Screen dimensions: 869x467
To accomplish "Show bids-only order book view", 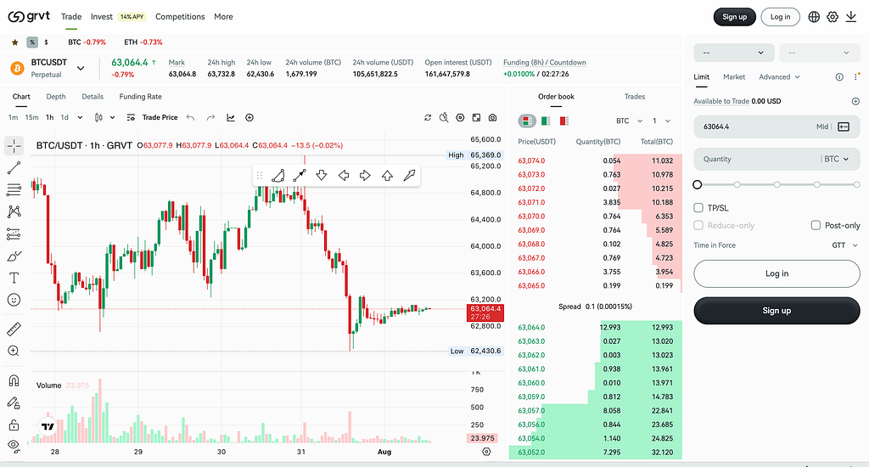I will click(546, 121).
